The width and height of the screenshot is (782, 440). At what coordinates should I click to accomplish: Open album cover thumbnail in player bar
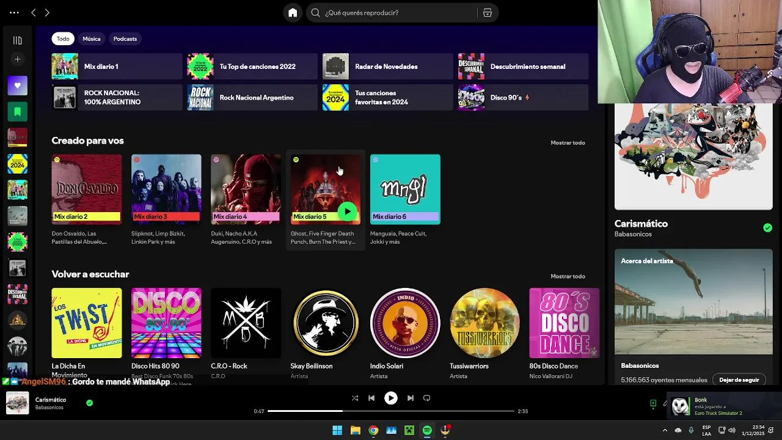[x=17, y=403]
